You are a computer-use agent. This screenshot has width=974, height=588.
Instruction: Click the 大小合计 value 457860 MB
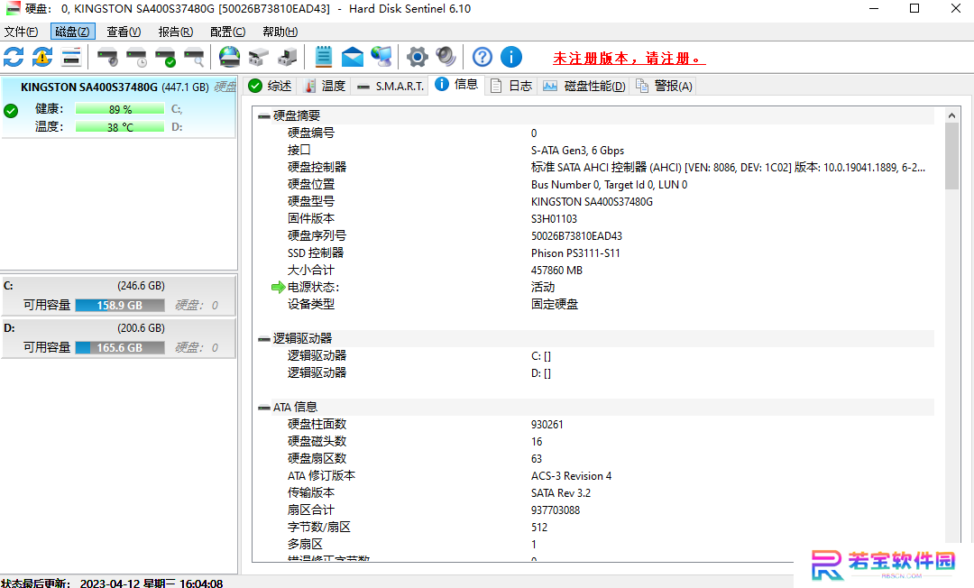click(556, 270)
